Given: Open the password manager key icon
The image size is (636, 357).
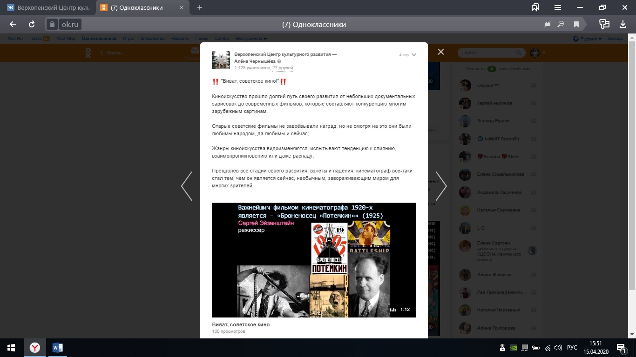Looking at the screenshot, I should pos(604,24).
